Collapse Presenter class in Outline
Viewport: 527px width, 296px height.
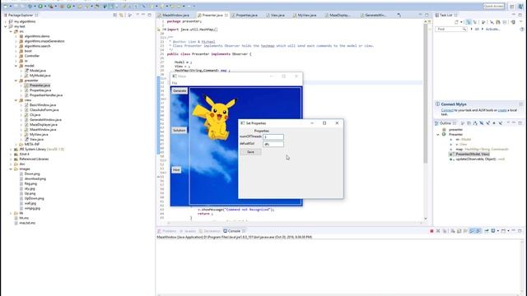(438, 134)
